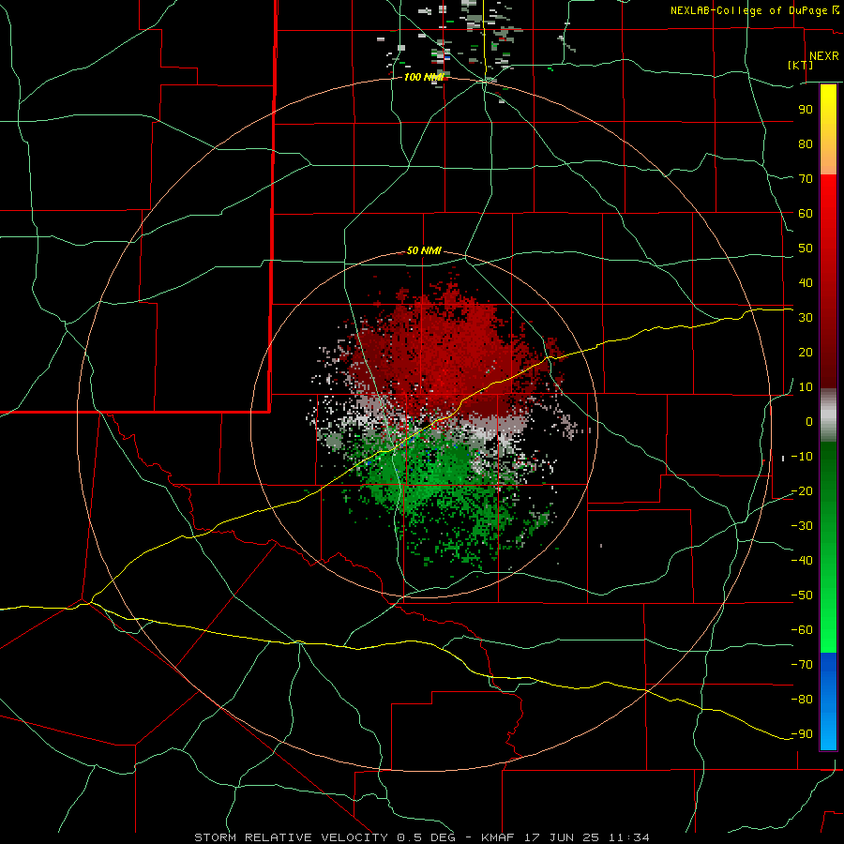Image resolution: width=844 pixels, height=844 pixels.
Task: Click the 90 value on velocity scale
Action: pyautogui.click(x=806, y=110)
